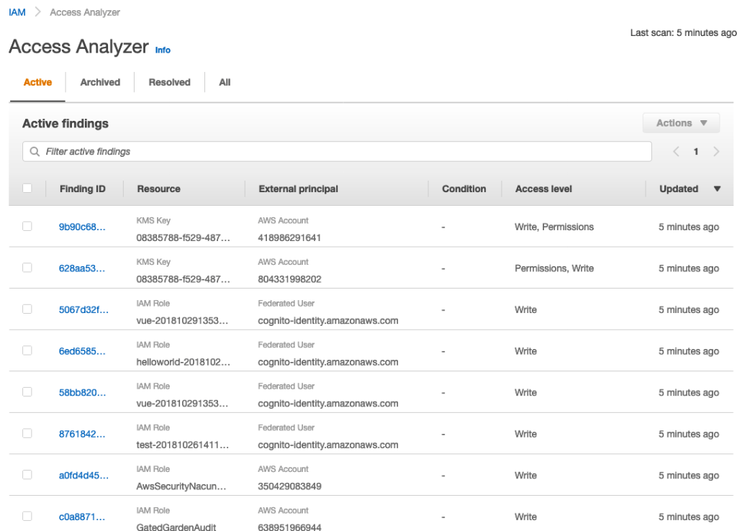737x531 pixels.
Task: Toggle the select-all findings checkbox
Action: pos(27,189)
